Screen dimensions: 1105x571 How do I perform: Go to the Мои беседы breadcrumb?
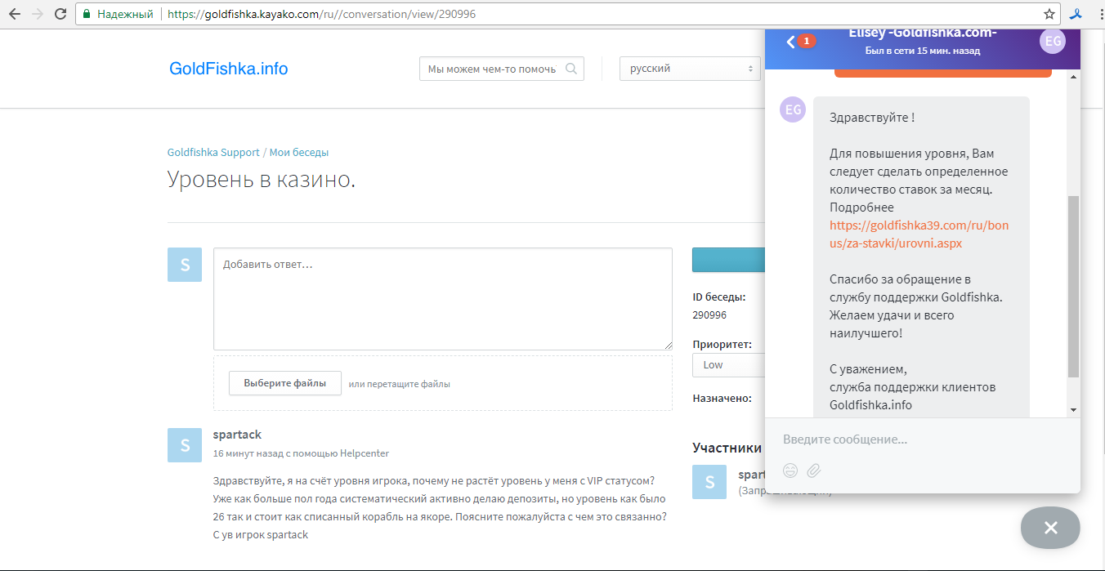point(299,153)
